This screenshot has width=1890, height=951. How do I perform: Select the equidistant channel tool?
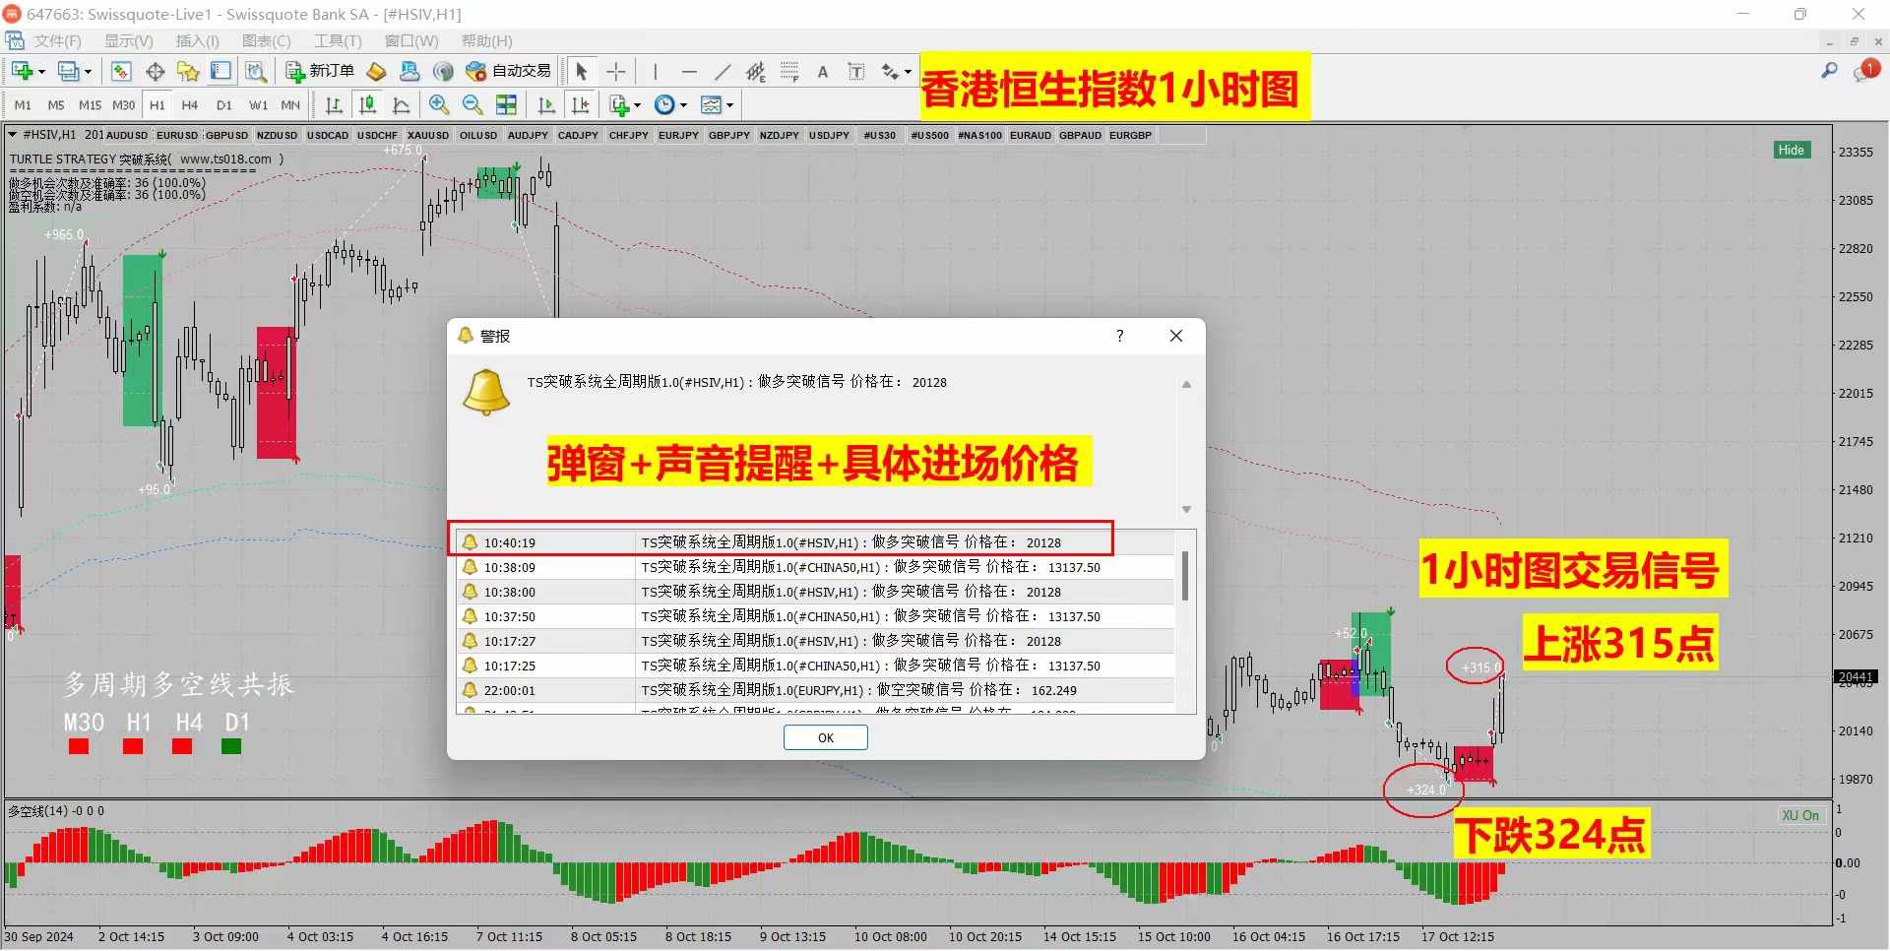[756, 71]
